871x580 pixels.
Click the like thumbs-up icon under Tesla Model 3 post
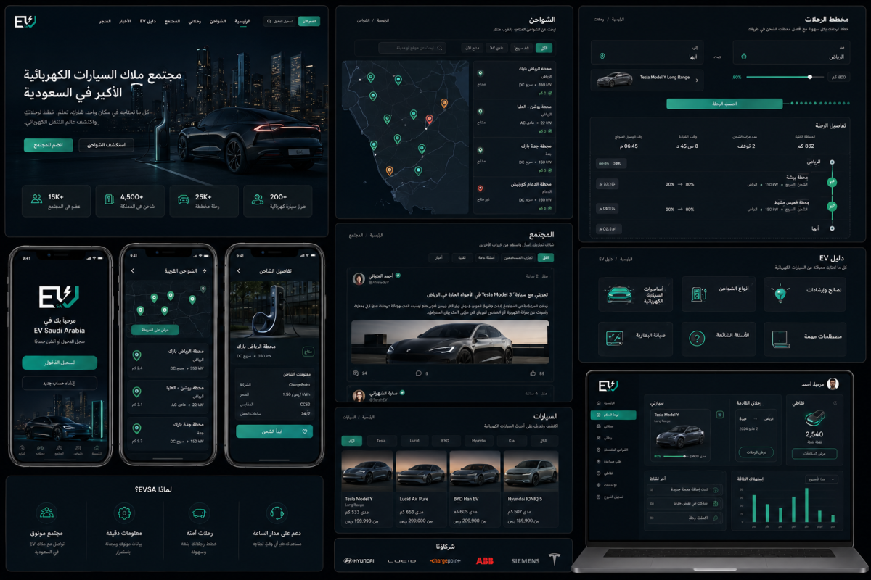[x=533, y=373]
